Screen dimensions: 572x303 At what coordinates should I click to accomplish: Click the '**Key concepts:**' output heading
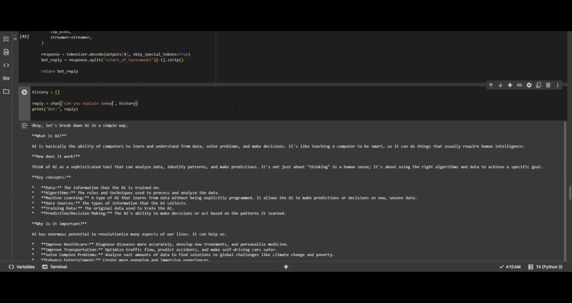point(51,177)
